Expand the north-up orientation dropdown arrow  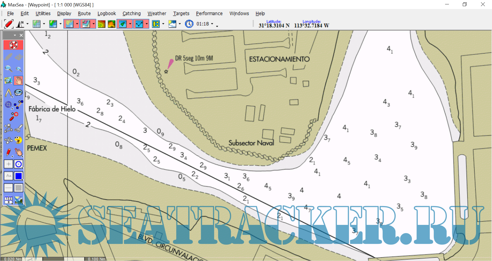(27, 24)
